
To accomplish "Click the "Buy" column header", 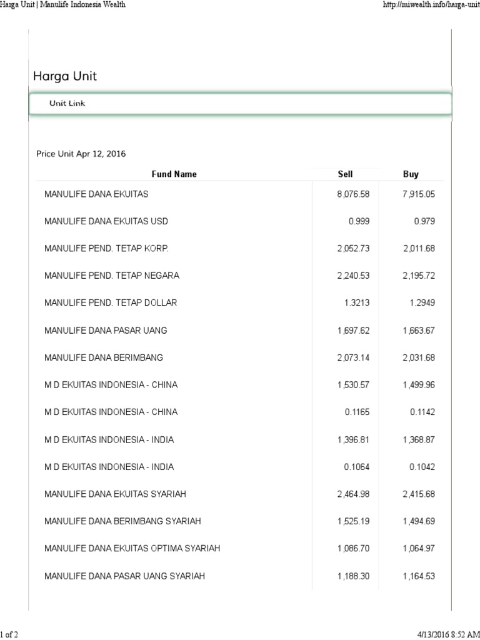I will point(411,174).
